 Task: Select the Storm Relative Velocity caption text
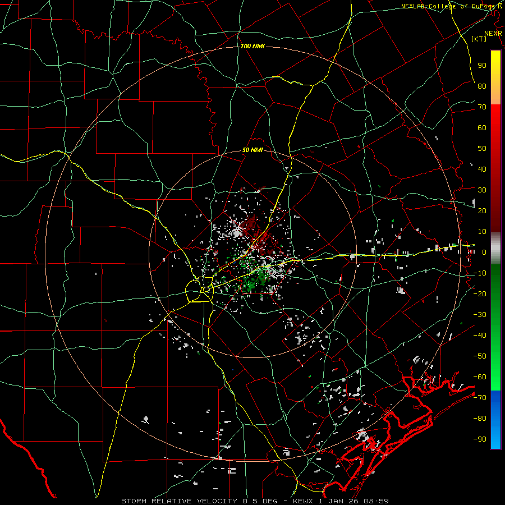click(255, 501)
